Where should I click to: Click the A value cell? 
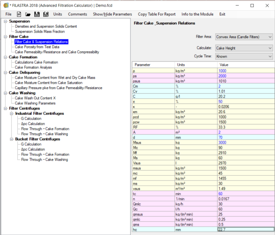point(246,132)
